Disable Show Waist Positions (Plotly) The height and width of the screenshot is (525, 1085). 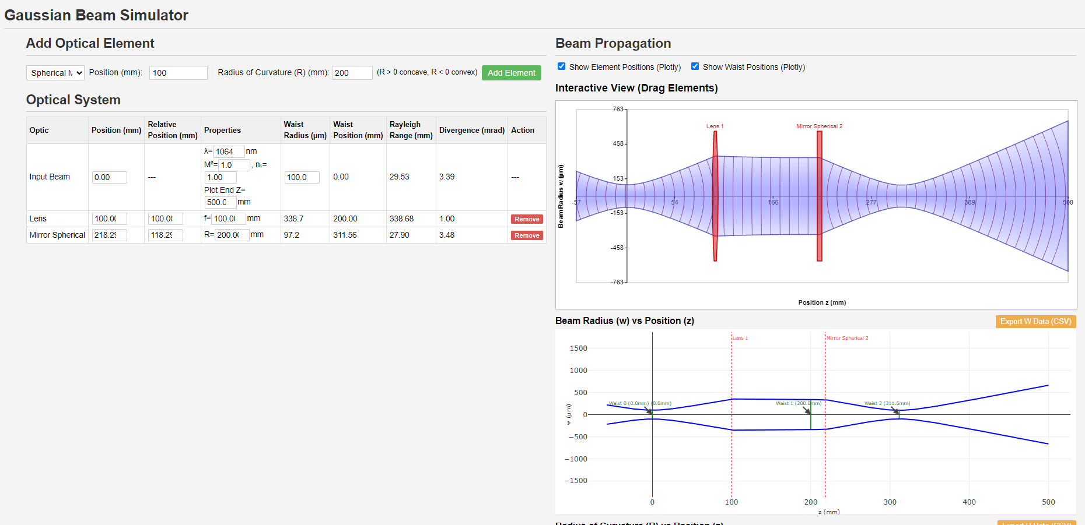[x=695, y=66]
